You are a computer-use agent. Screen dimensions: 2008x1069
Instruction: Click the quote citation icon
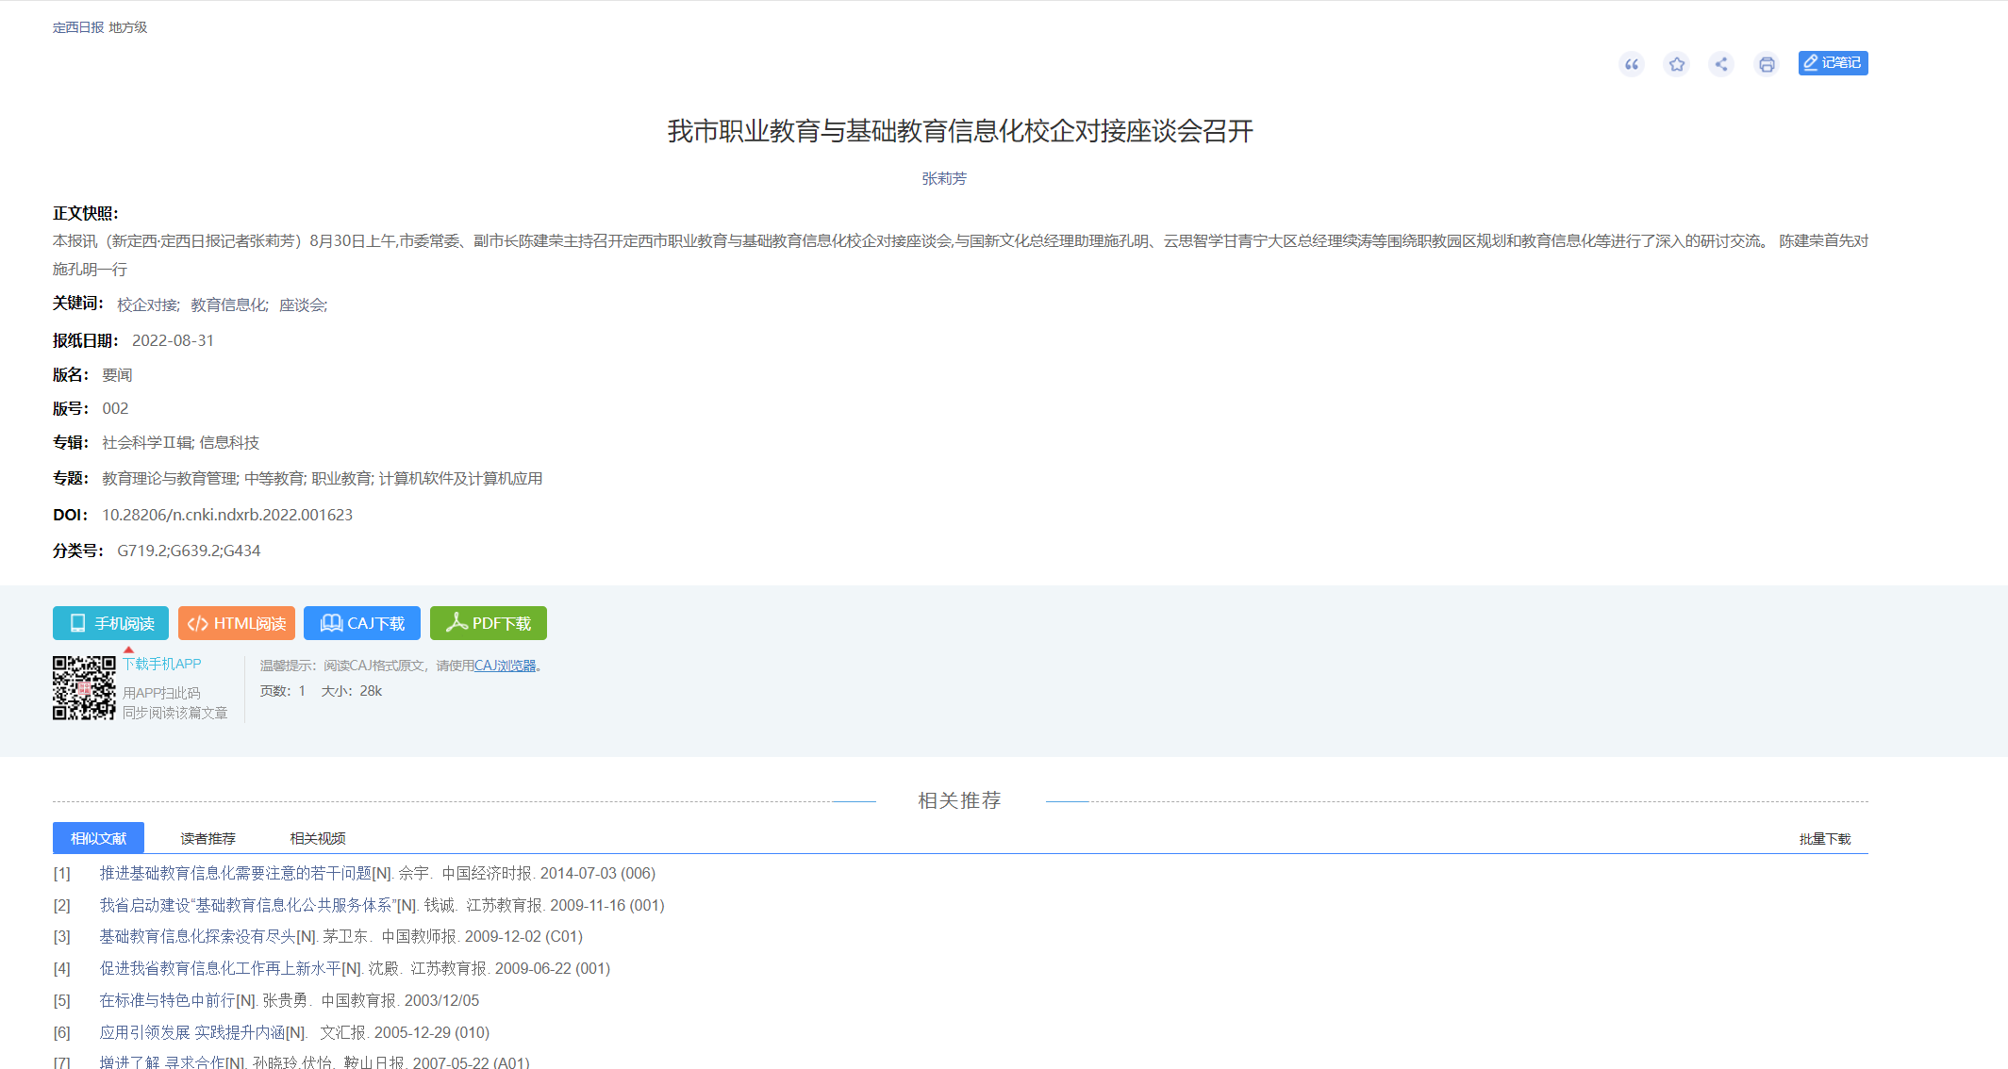(x=1631, y=64)
